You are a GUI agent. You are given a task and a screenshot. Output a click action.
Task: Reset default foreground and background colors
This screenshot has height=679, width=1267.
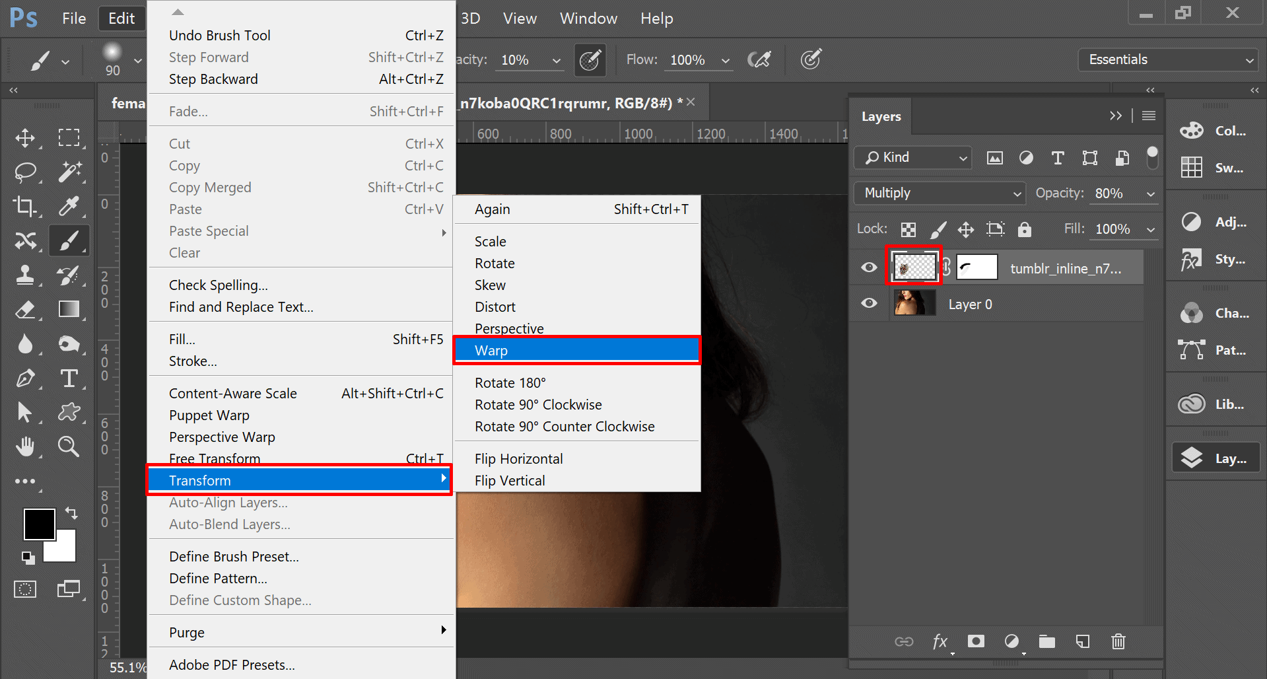[28, 557]
